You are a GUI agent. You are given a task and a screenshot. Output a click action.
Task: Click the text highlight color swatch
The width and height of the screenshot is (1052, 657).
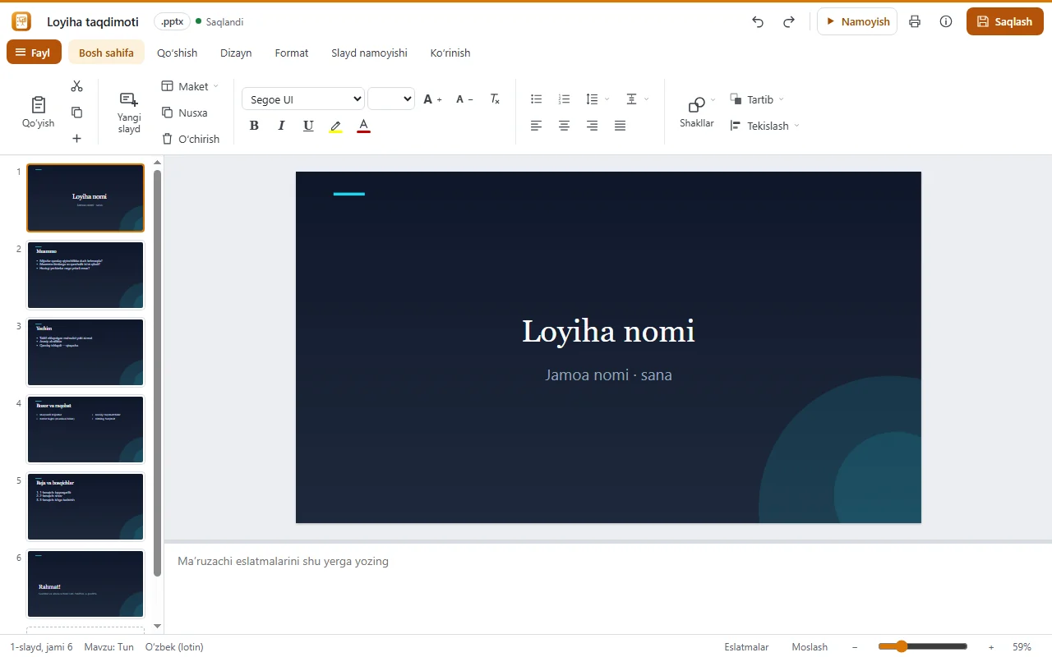coord(335,126)
